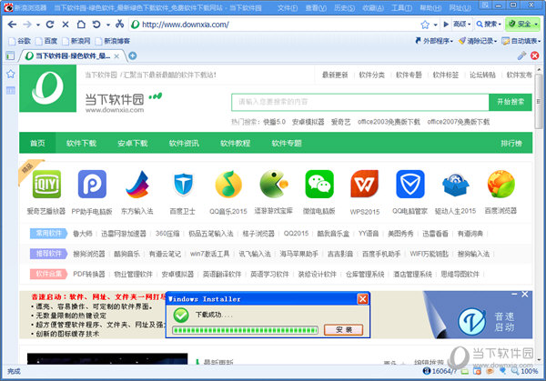The image size is (546, 381).
Task: Open the home page icon
Action: [81, 25]
